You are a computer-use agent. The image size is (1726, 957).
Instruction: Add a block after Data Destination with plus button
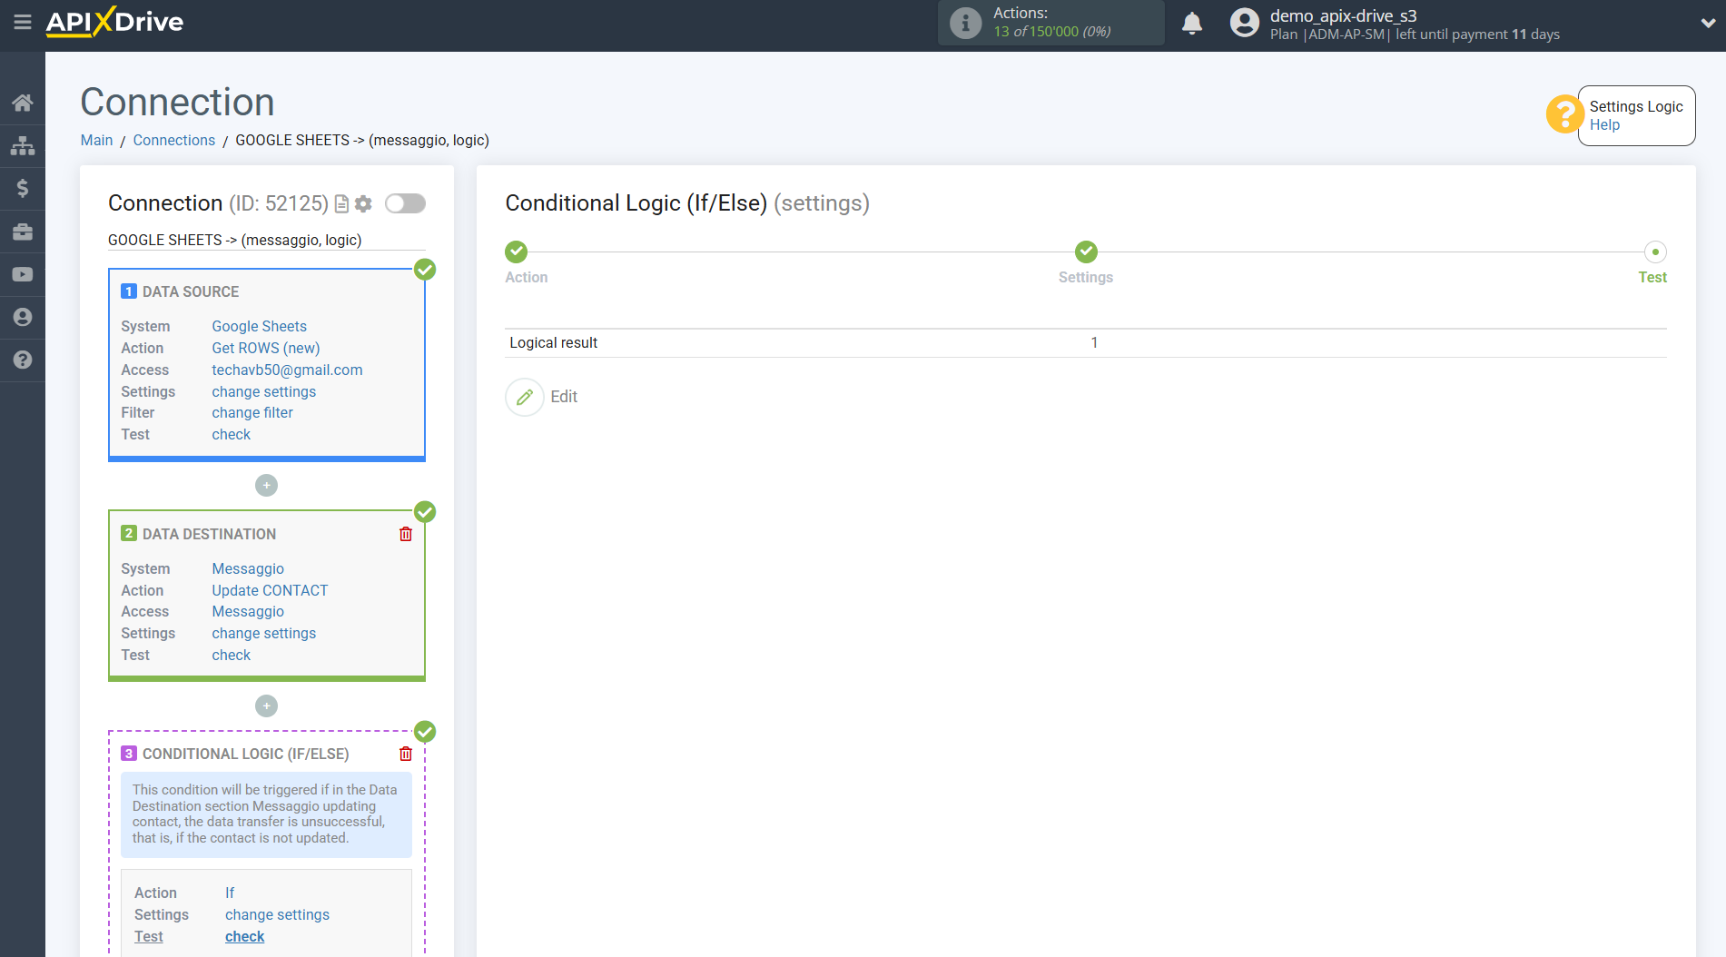tap(266, 706)
